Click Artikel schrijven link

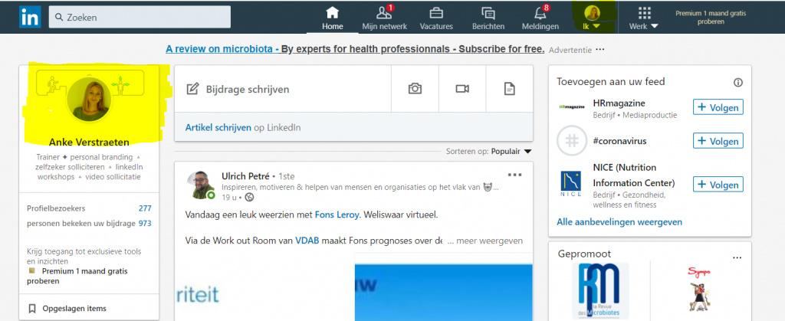point(218,127)
